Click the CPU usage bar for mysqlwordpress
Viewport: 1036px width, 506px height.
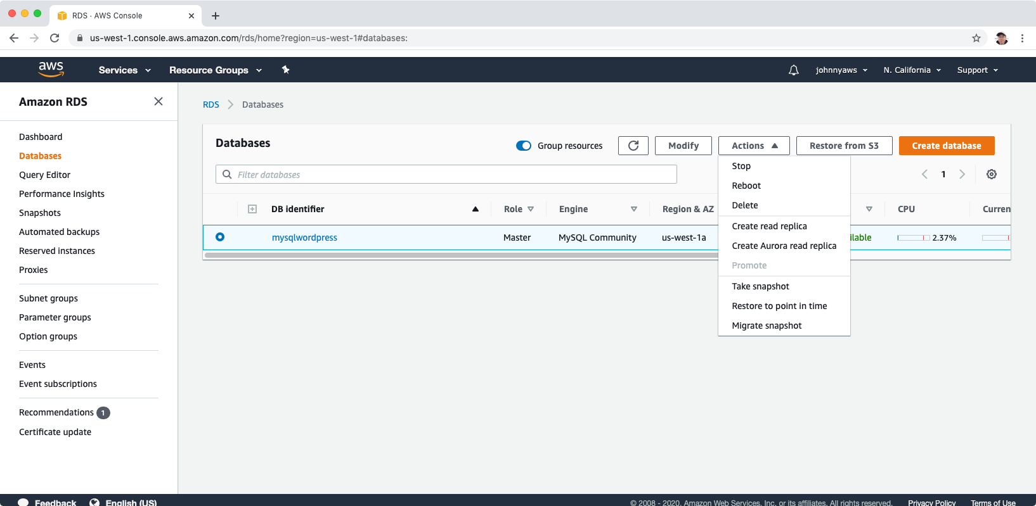point(914,237)
